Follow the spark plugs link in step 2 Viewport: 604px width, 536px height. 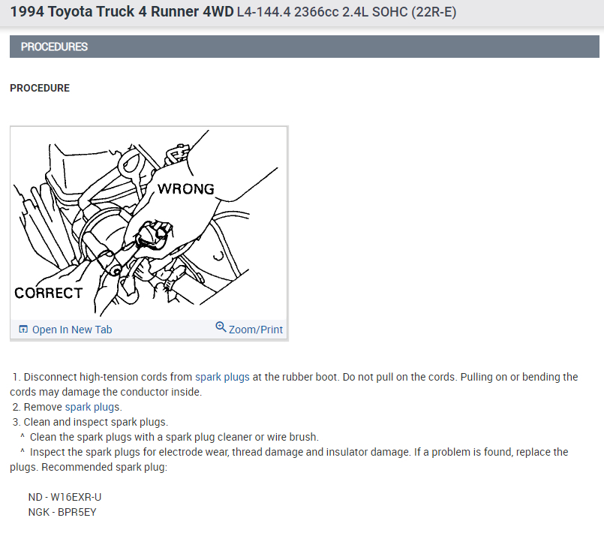[x=92, y=407]
